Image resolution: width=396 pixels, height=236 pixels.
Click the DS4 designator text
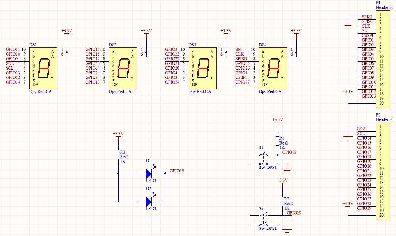[263, 45]
